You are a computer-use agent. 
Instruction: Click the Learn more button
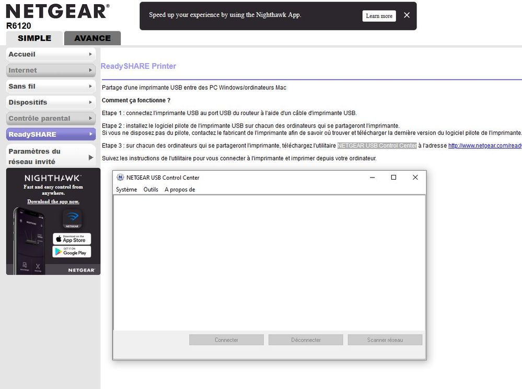tap(378, 16)
